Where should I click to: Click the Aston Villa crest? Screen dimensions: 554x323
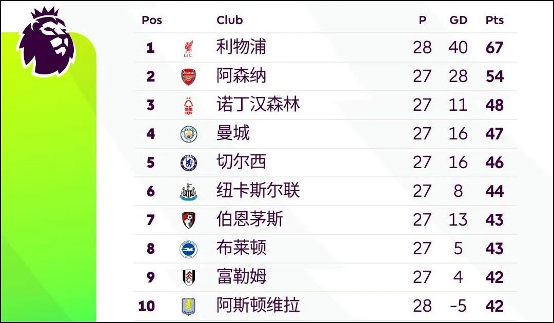188,307
